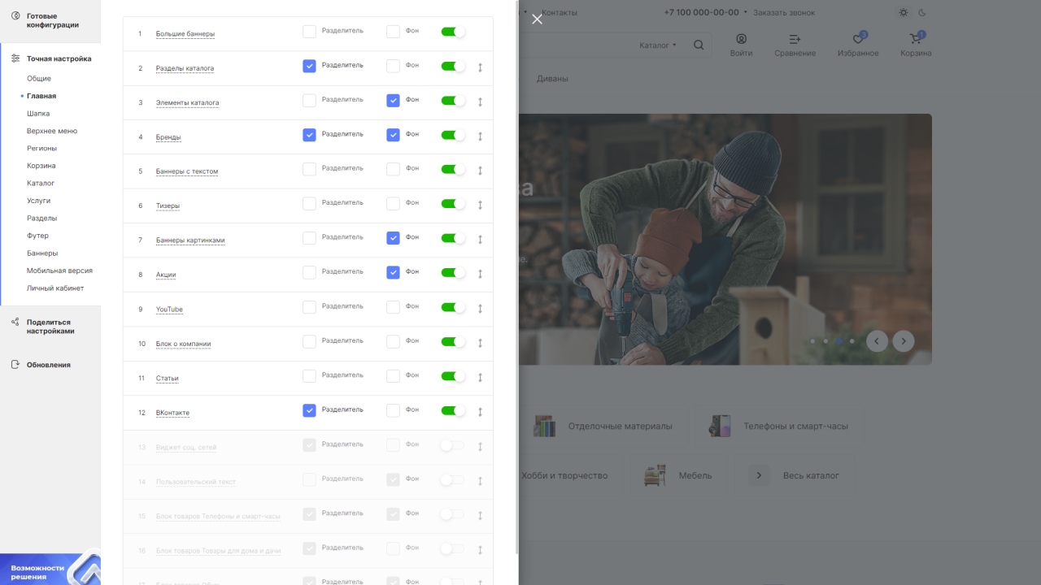Expand Большие баннеры block settings

pos(185,34)
